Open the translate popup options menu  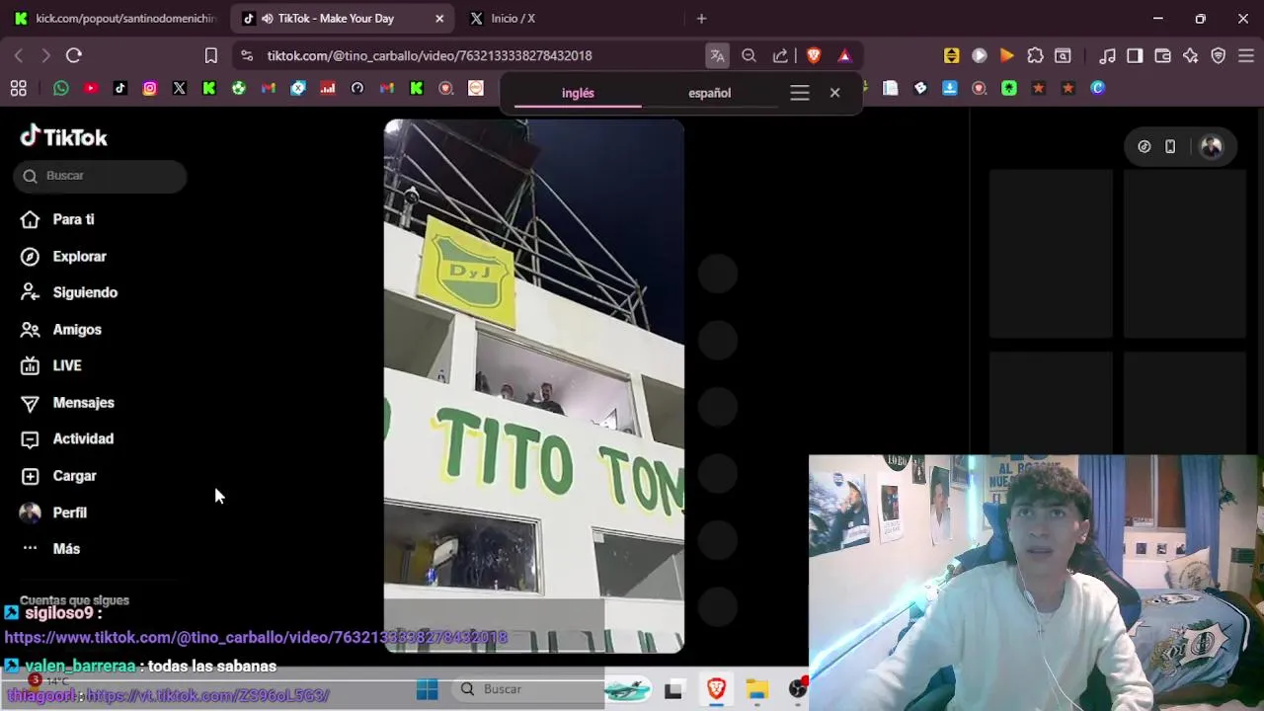click(x=800, y=93)
